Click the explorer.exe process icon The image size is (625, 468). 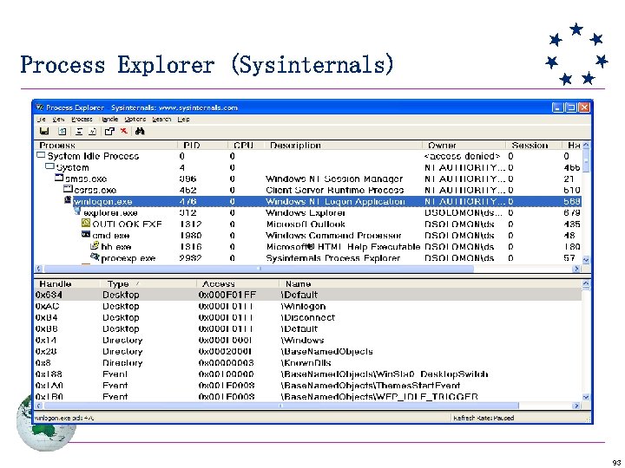click(x=77, y=211)
